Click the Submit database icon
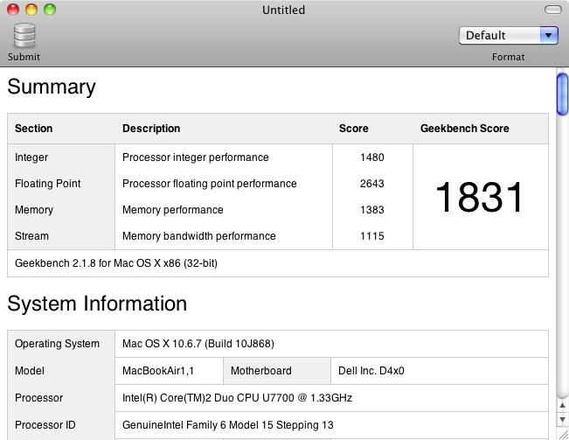Viewport: 569px width, 440px height. pos(24,36)
